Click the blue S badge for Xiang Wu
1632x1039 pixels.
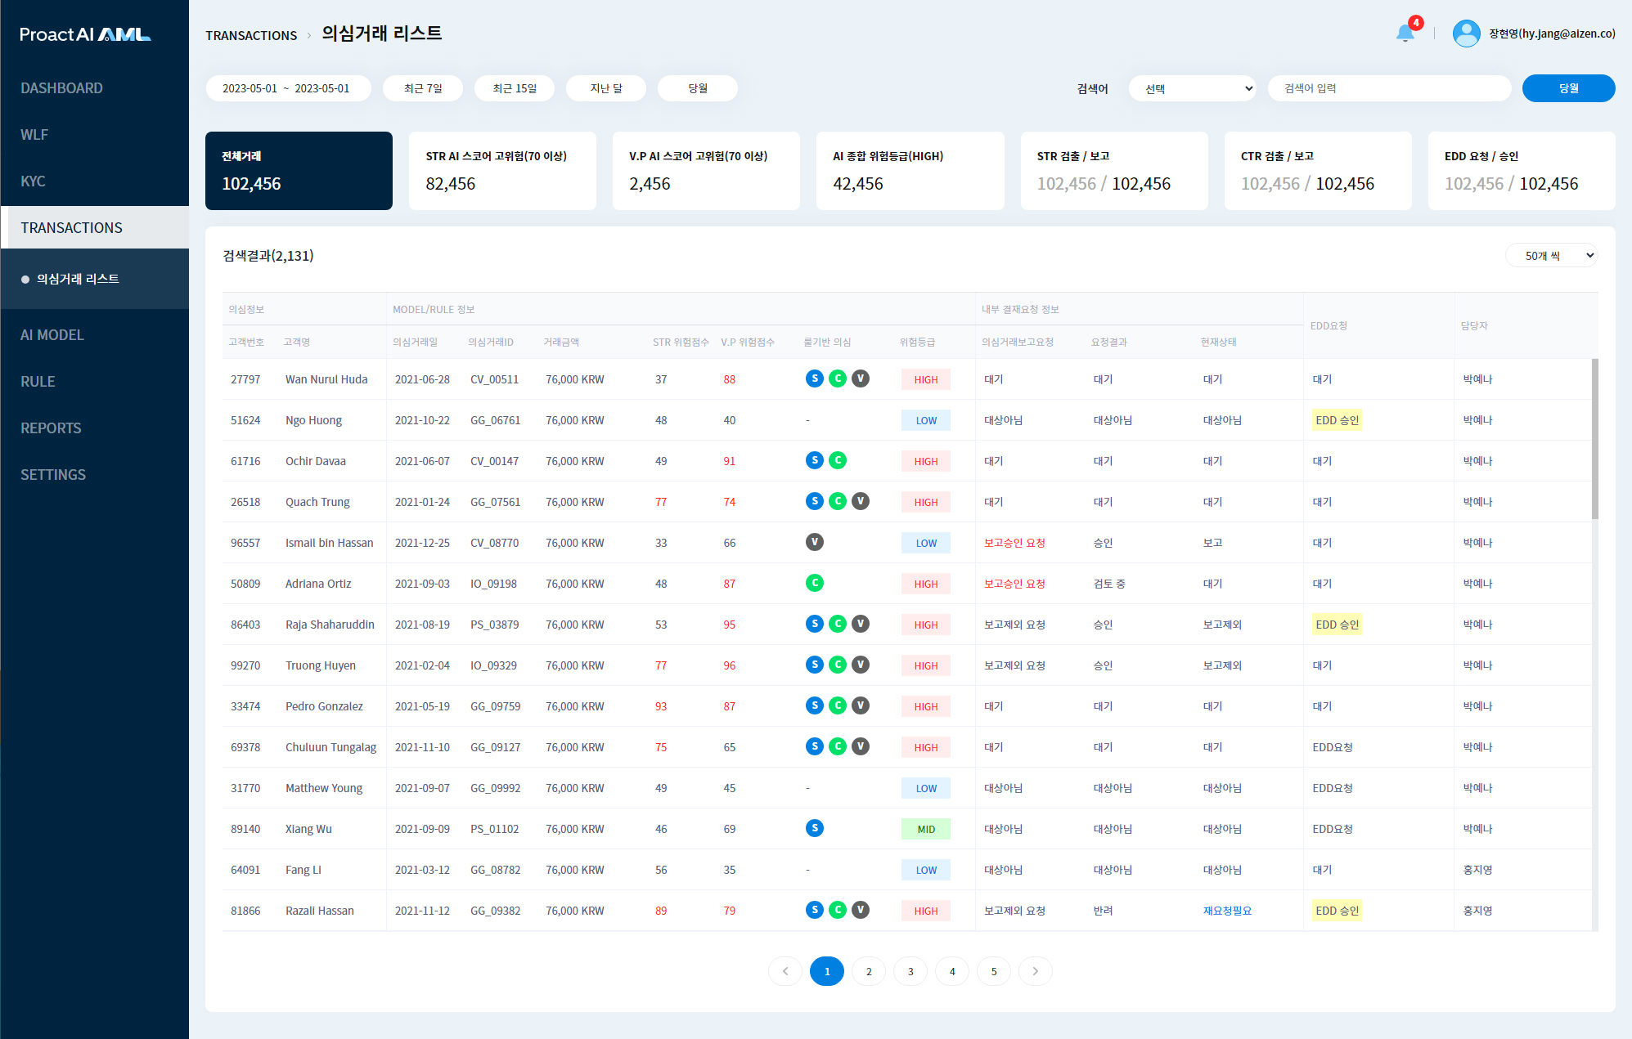click(x=814, y=828)
